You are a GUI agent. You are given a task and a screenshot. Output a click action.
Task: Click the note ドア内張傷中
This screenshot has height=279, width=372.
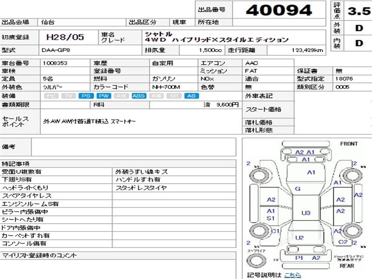coord(20,228)
